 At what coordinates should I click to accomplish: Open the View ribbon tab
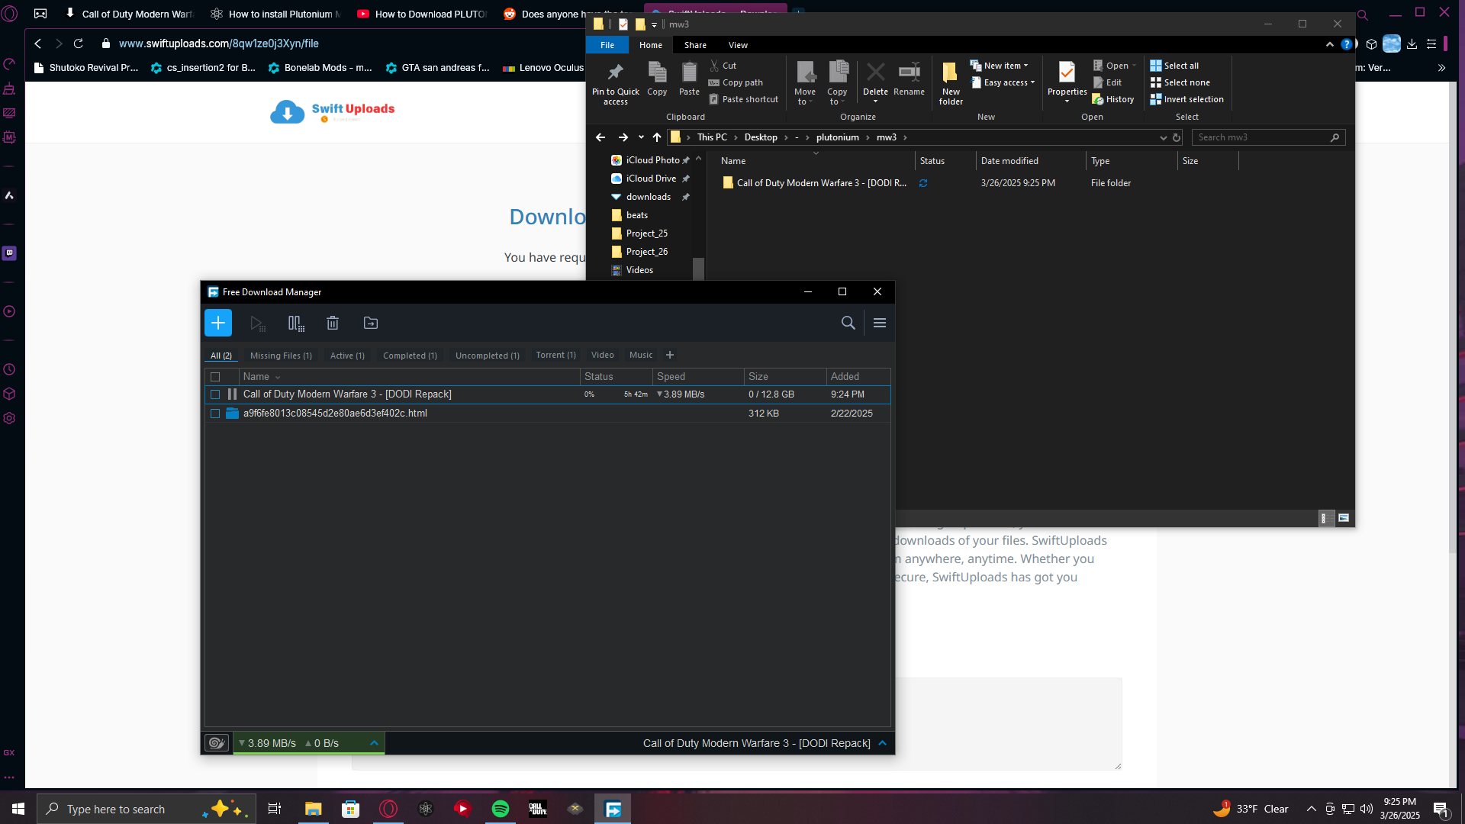[738, 45]
